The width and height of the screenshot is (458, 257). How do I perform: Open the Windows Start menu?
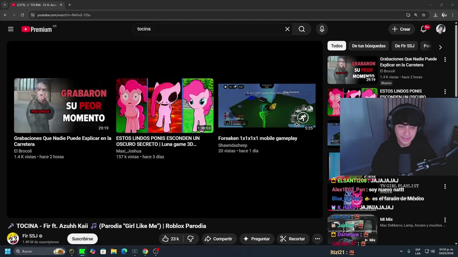pyautogui.click(x=8, y=251)
